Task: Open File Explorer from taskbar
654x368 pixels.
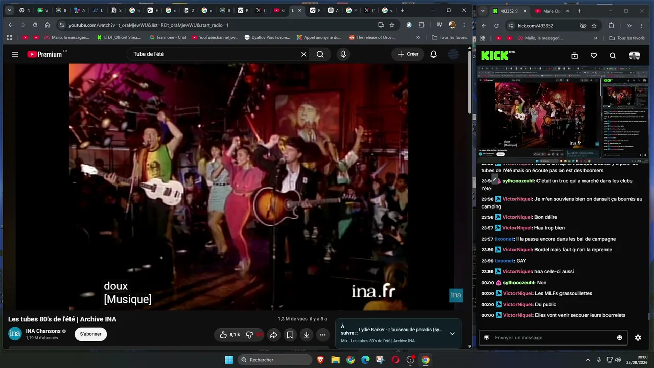Action: [335, 360]
